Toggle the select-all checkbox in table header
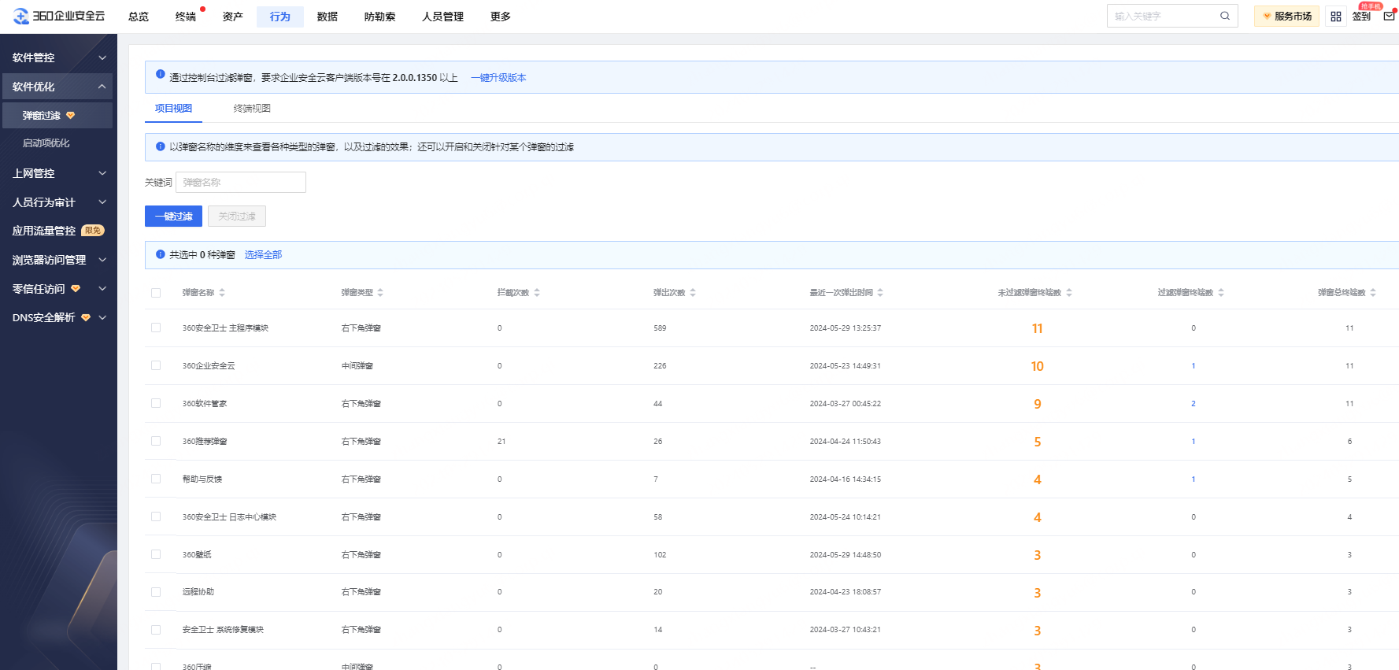Viewport: 1399px width, 670px height. tap(156, 293)
